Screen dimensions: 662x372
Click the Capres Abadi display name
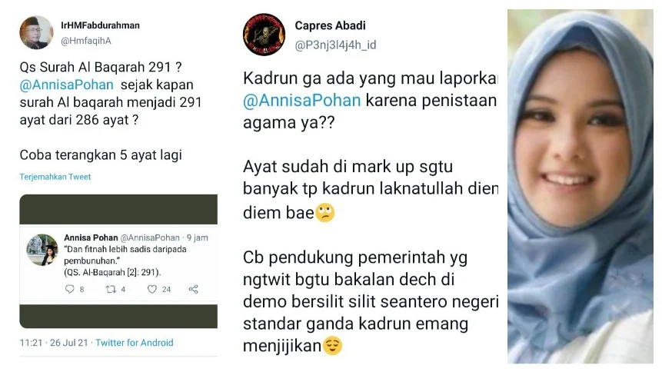pyautogui.click(x=330, y=26)
